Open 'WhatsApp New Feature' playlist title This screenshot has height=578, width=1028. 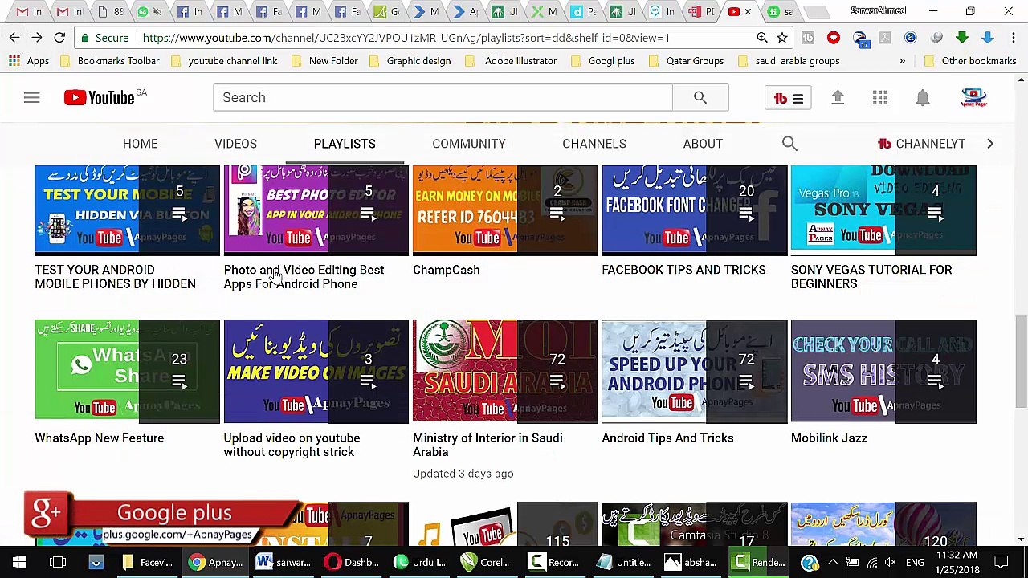point(99,438)
